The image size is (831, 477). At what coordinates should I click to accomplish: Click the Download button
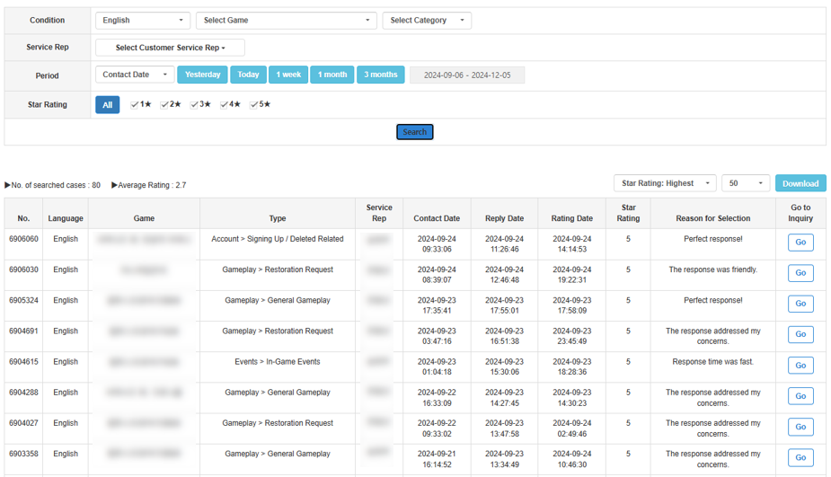(800, 183)
